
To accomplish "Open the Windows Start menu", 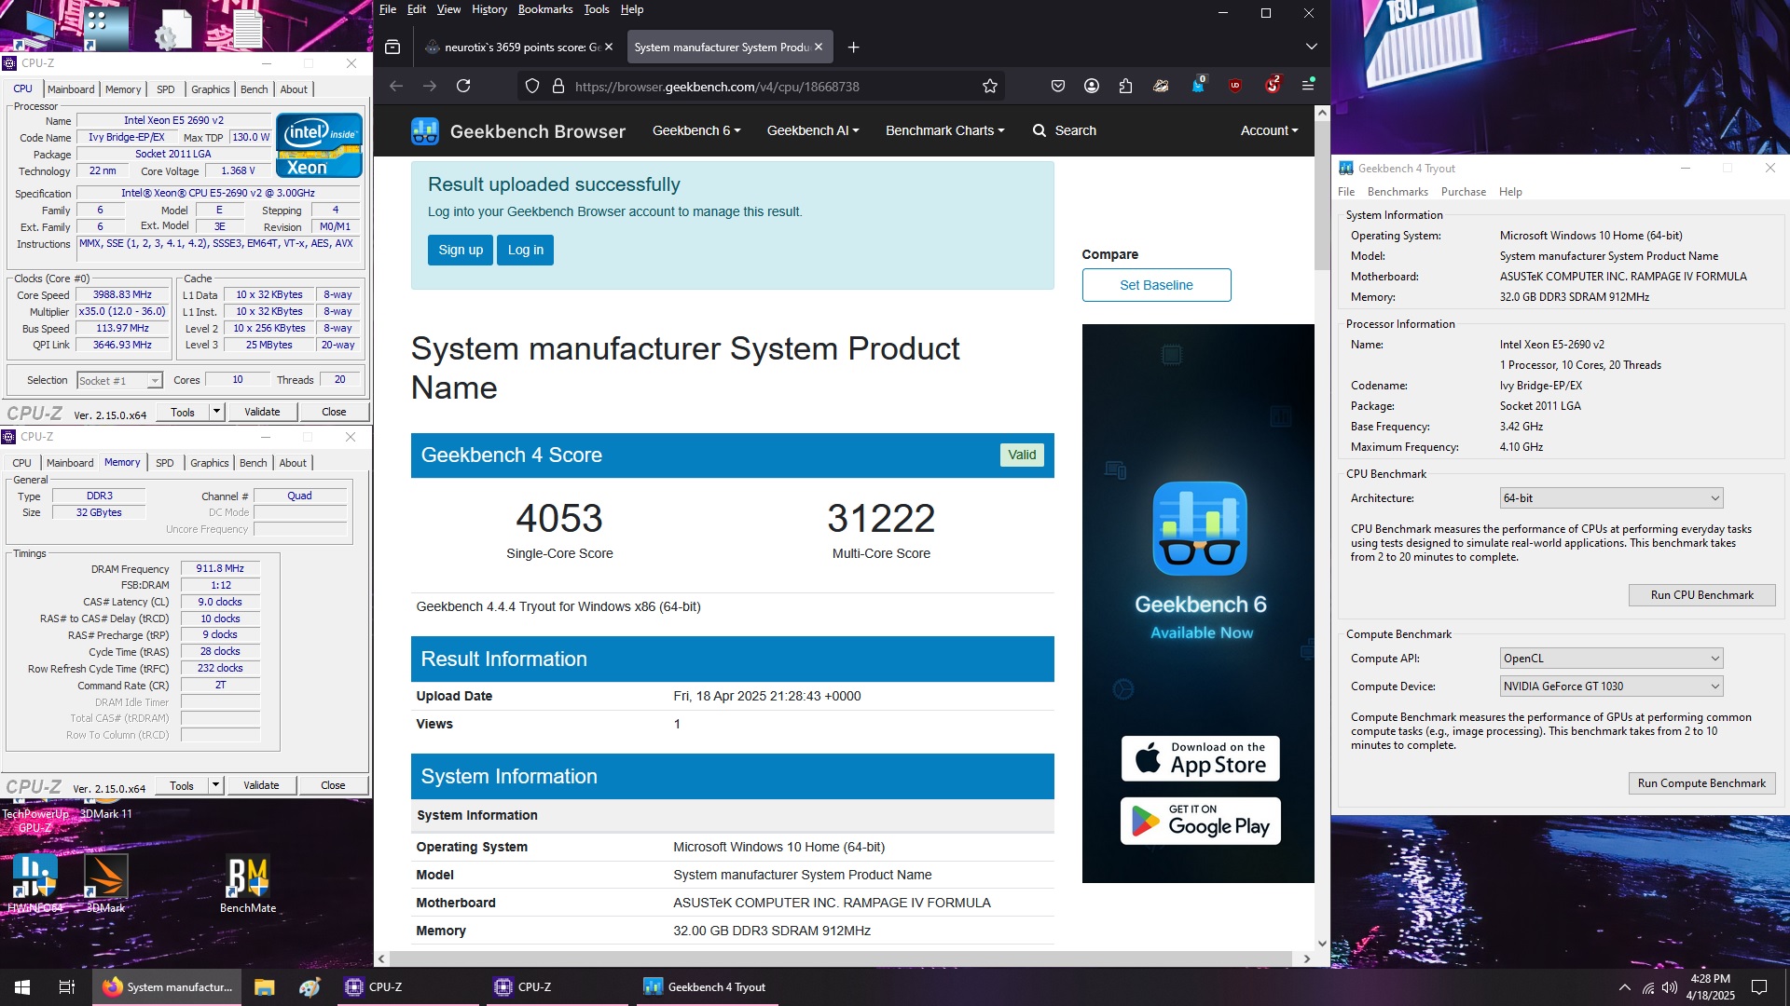I will tap(22, 987).
